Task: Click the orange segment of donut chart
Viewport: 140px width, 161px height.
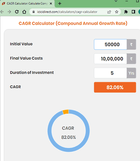Action: pyautogui.click(x=66, y=112)
